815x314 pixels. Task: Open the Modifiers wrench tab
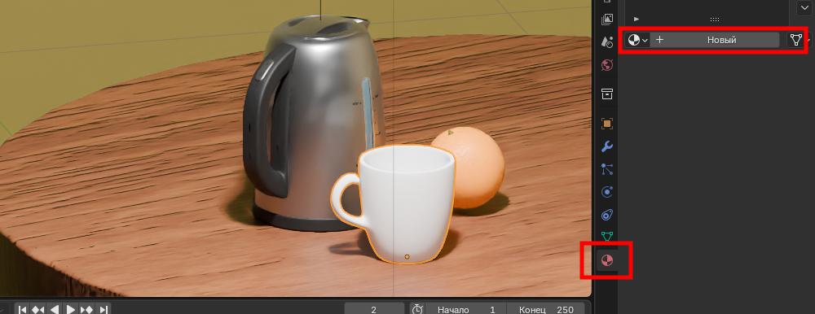pos(606,146)
